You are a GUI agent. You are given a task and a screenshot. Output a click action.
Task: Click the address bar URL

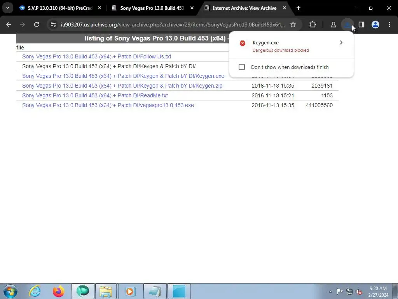point(173,25)
